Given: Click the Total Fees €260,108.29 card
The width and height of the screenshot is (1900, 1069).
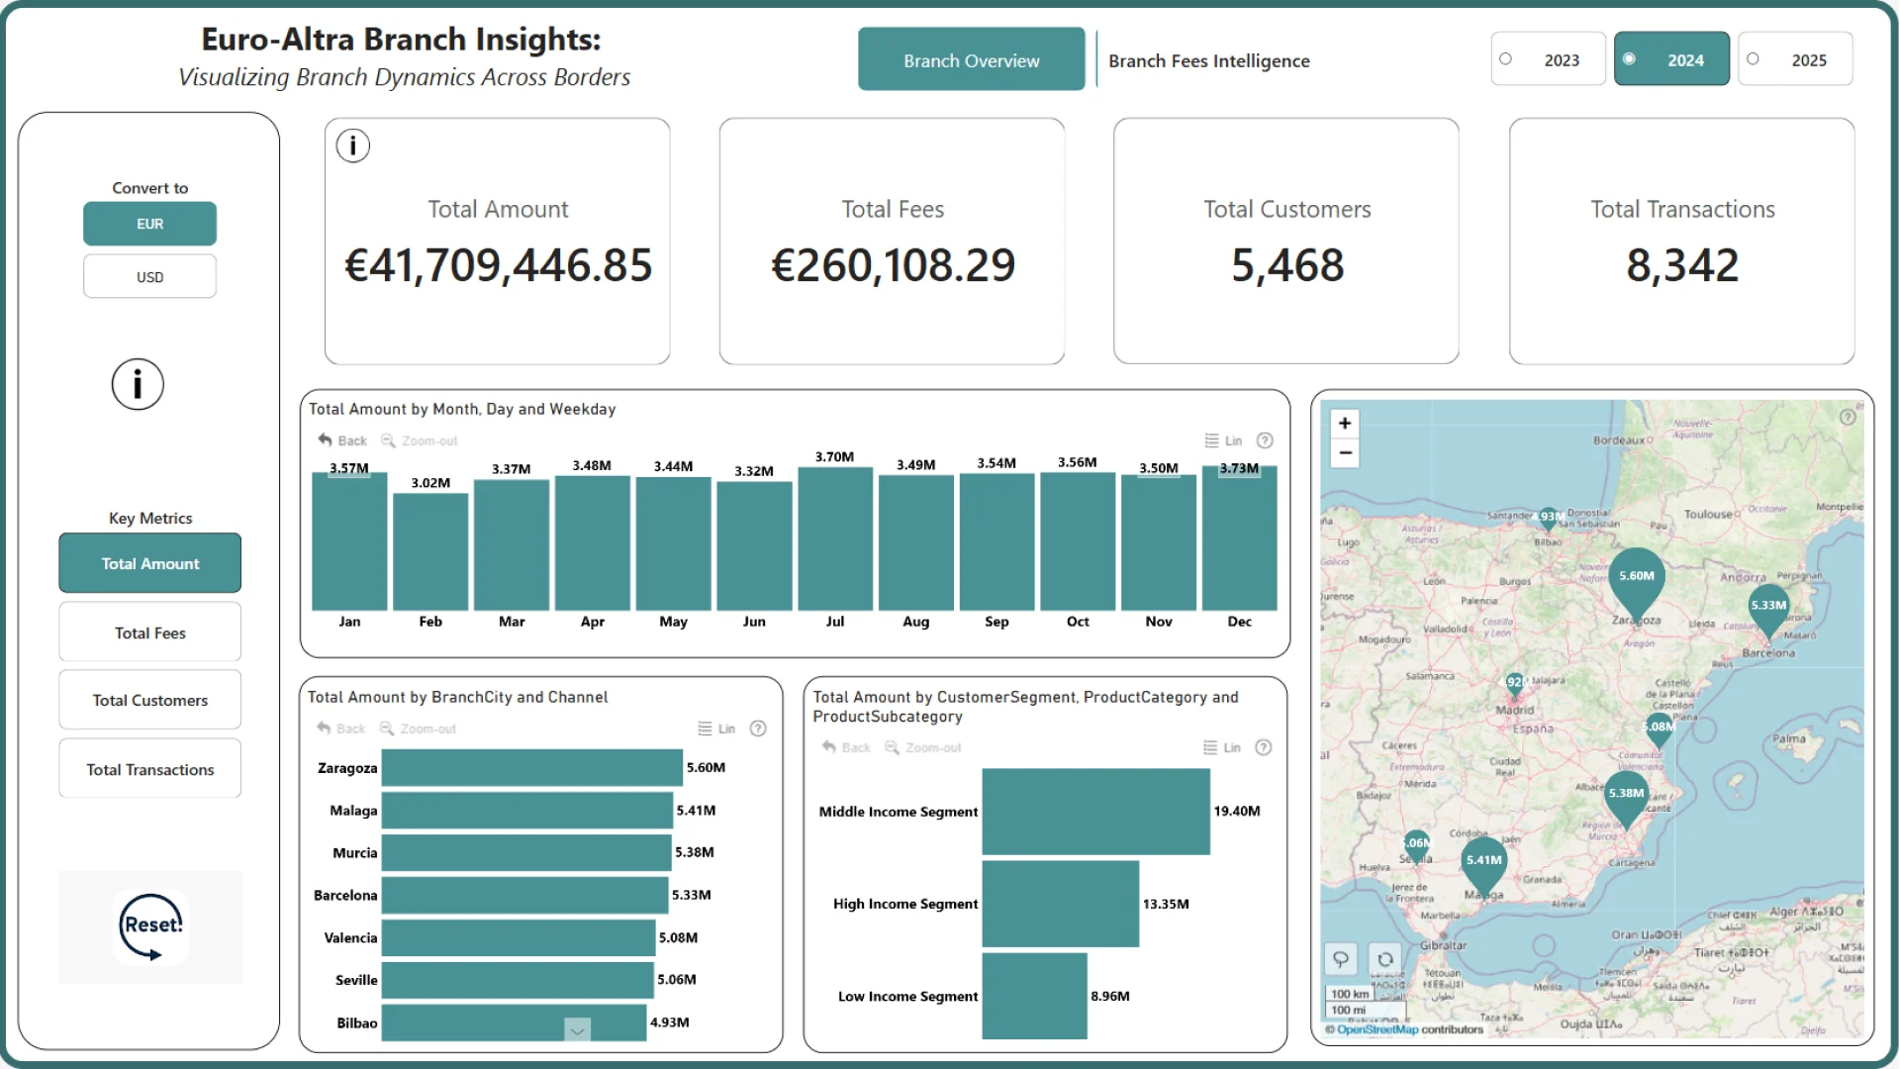Looking at the screenshot, I should point(892,241).
